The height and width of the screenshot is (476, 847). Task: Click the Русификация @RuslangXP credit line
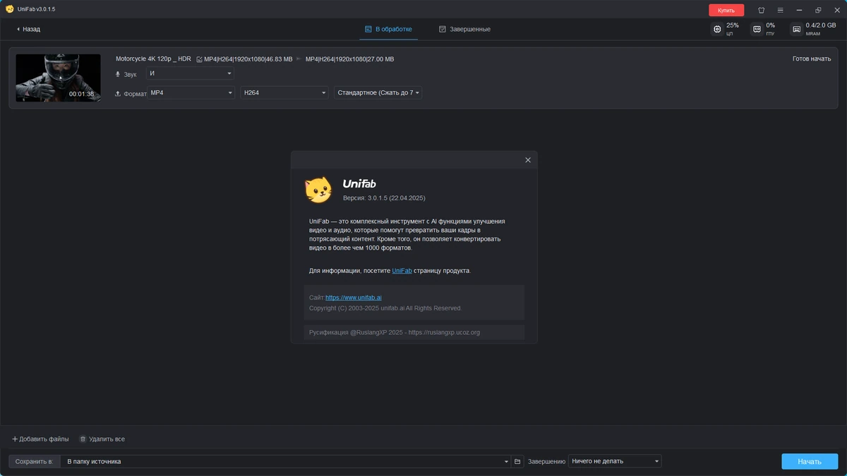395,332
